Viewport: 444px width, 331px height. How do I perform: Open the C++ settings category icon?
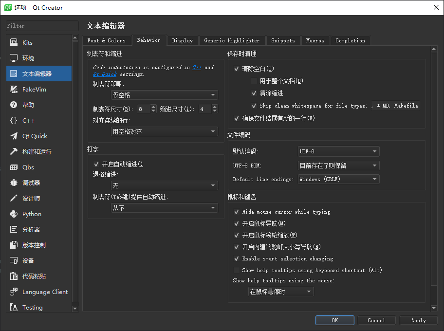14,121
